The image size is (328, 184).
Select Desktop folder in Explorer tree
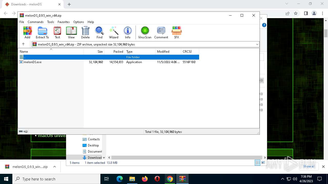pos(91,145)
